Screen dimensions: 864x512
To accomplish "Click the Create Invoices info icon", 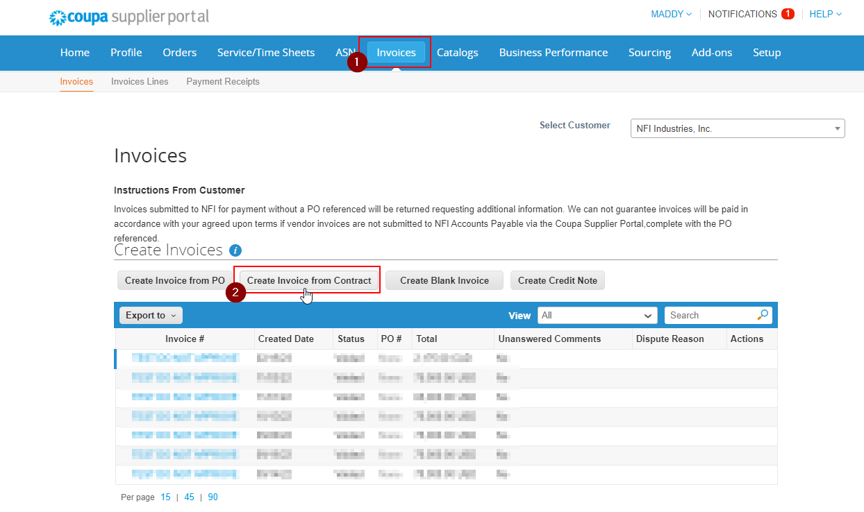I will 235,250.
